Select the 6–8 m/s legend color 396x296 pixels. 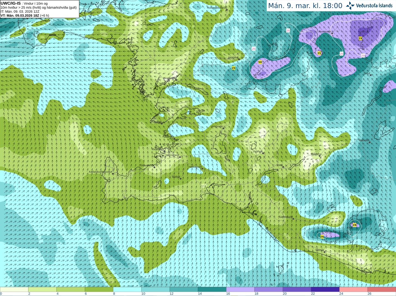tap(99, 290)
